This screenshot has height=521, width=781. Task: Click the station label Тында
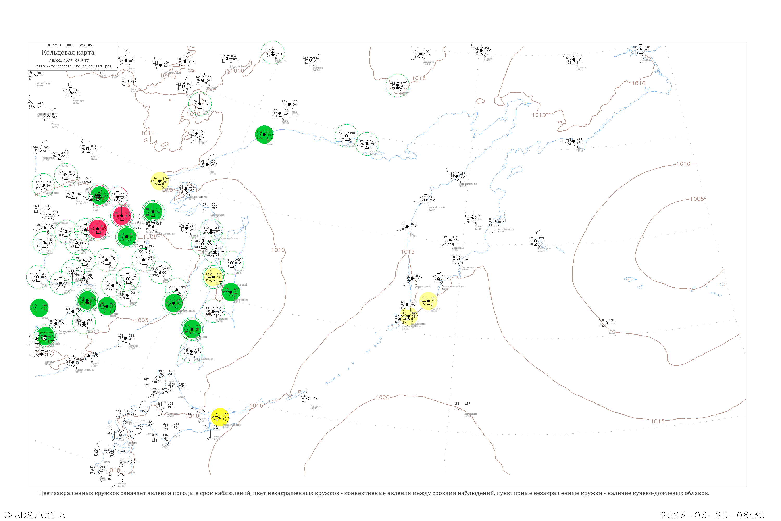55,125
